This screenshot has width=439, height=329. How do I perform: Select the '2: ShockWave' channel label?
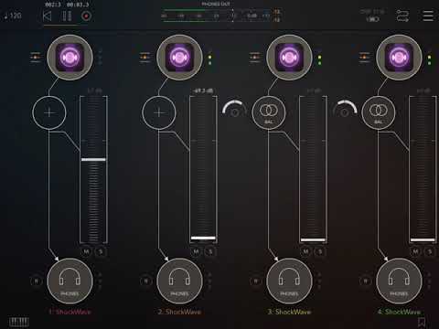click(179, 312)
